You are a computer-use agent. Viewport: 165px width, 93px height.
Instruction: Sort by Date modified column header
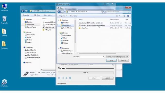115,19
